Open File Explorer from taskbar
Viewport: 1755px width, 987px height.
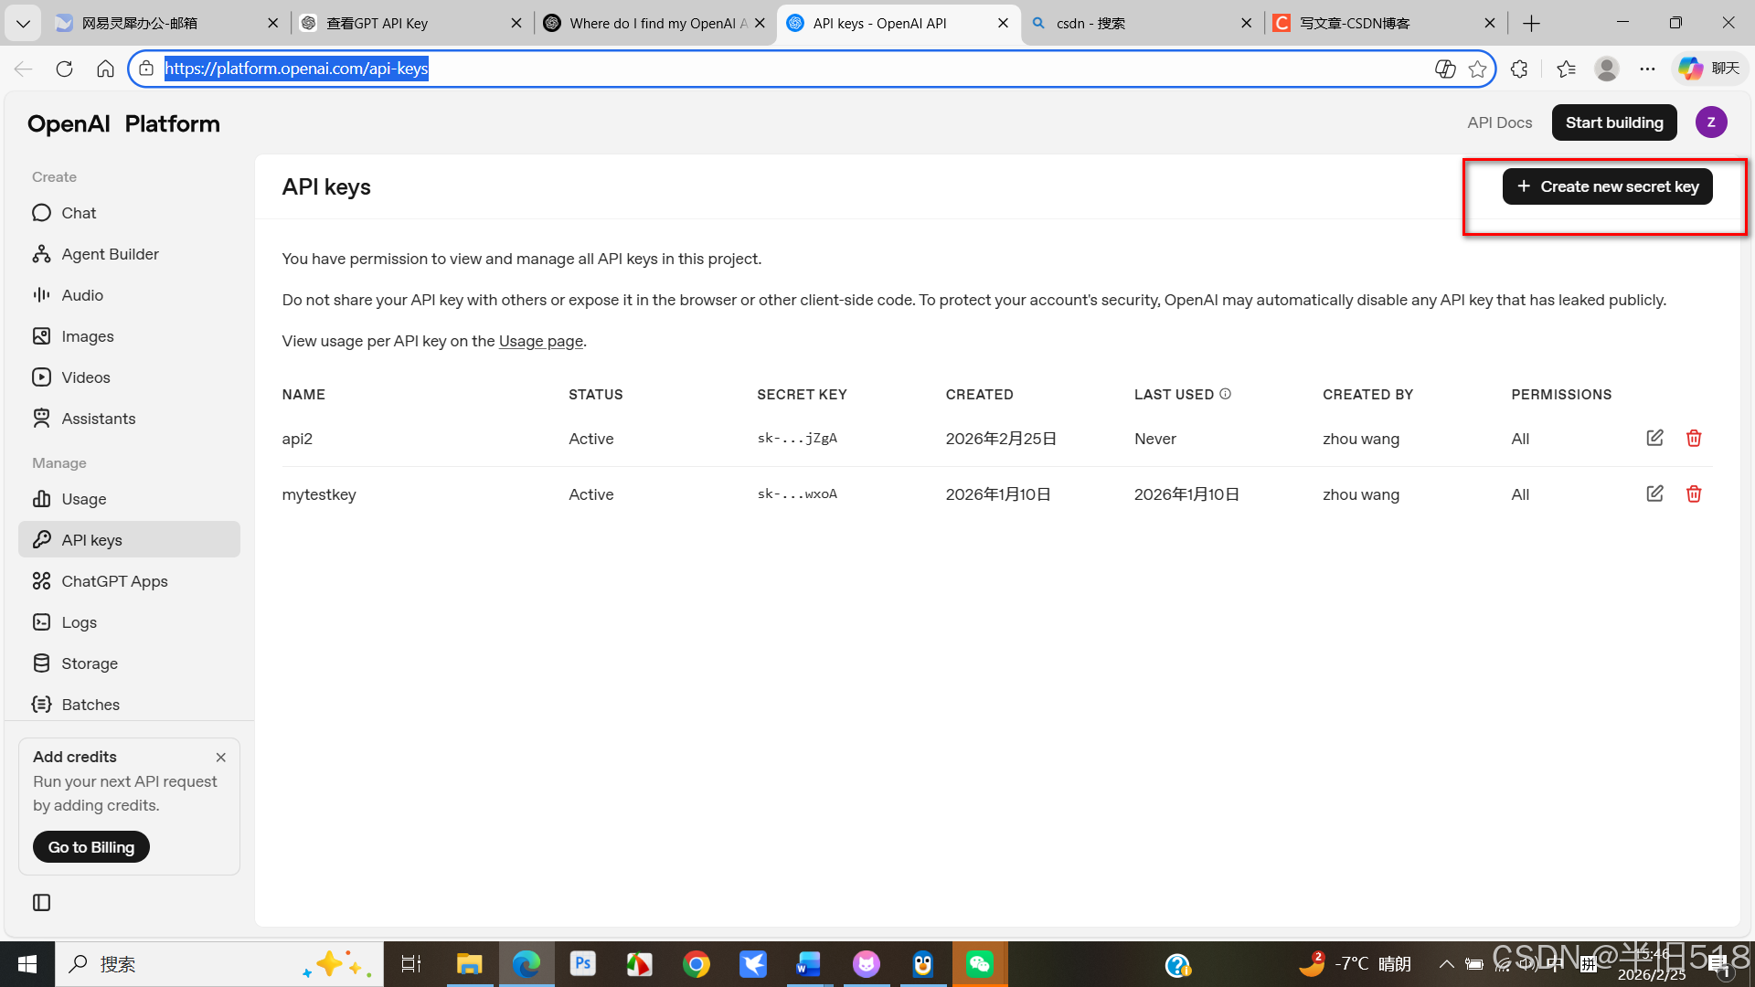point(469,964)
